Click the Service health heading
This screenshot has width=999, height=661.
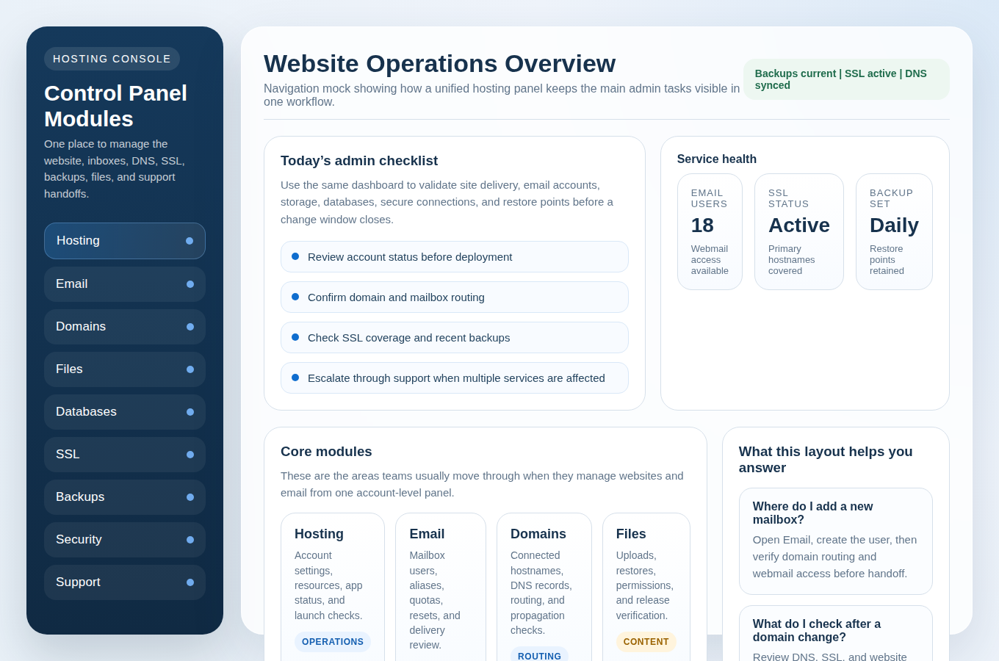(717, 159)
